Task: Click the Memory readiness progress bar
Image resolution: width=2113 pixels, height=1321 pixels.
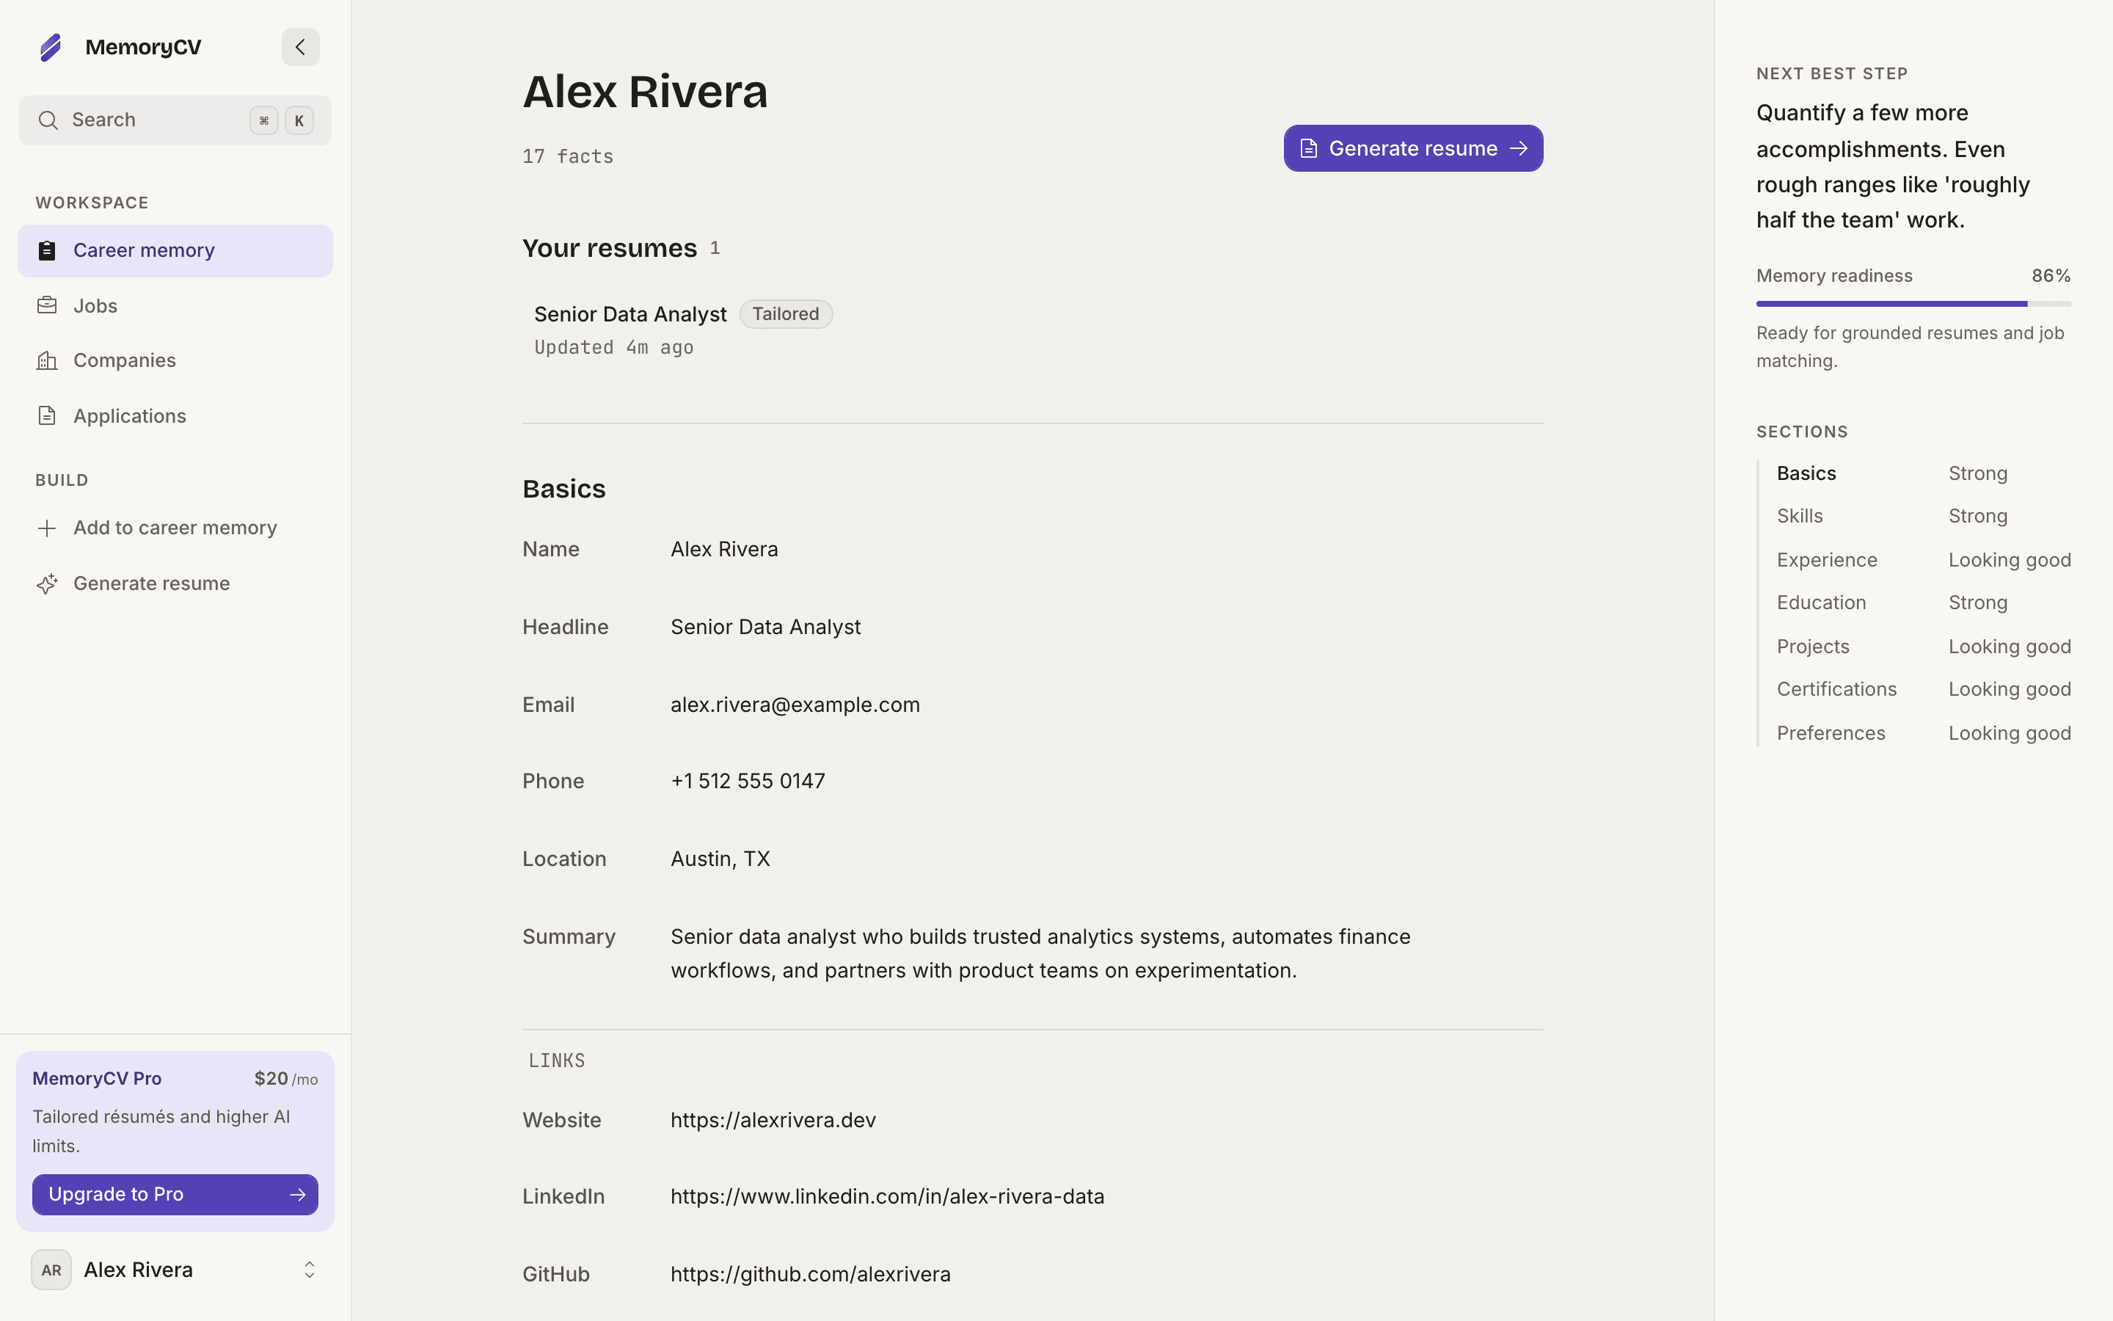Action: pyautogui.click(x=1913, y=304)
